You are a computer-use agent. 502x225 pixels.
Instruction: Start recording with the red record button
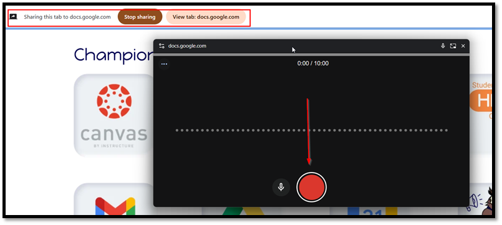pyautogui.click(x=311, y=187)
